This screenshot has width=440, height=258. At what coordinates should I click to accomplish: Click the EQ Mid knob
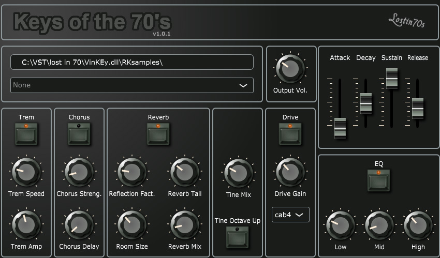379,225
